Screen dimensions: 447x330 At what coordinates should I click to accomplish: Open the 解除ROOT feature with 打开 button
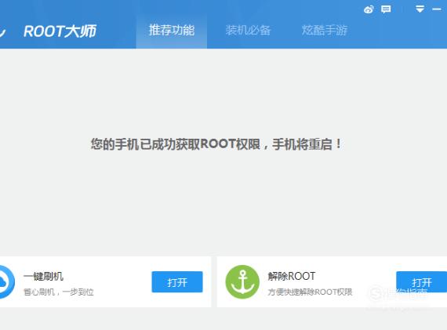(422, 282)
